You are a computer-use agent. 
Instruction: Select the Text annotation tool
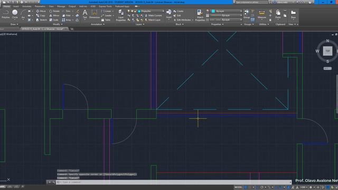[x=85, y=14]
